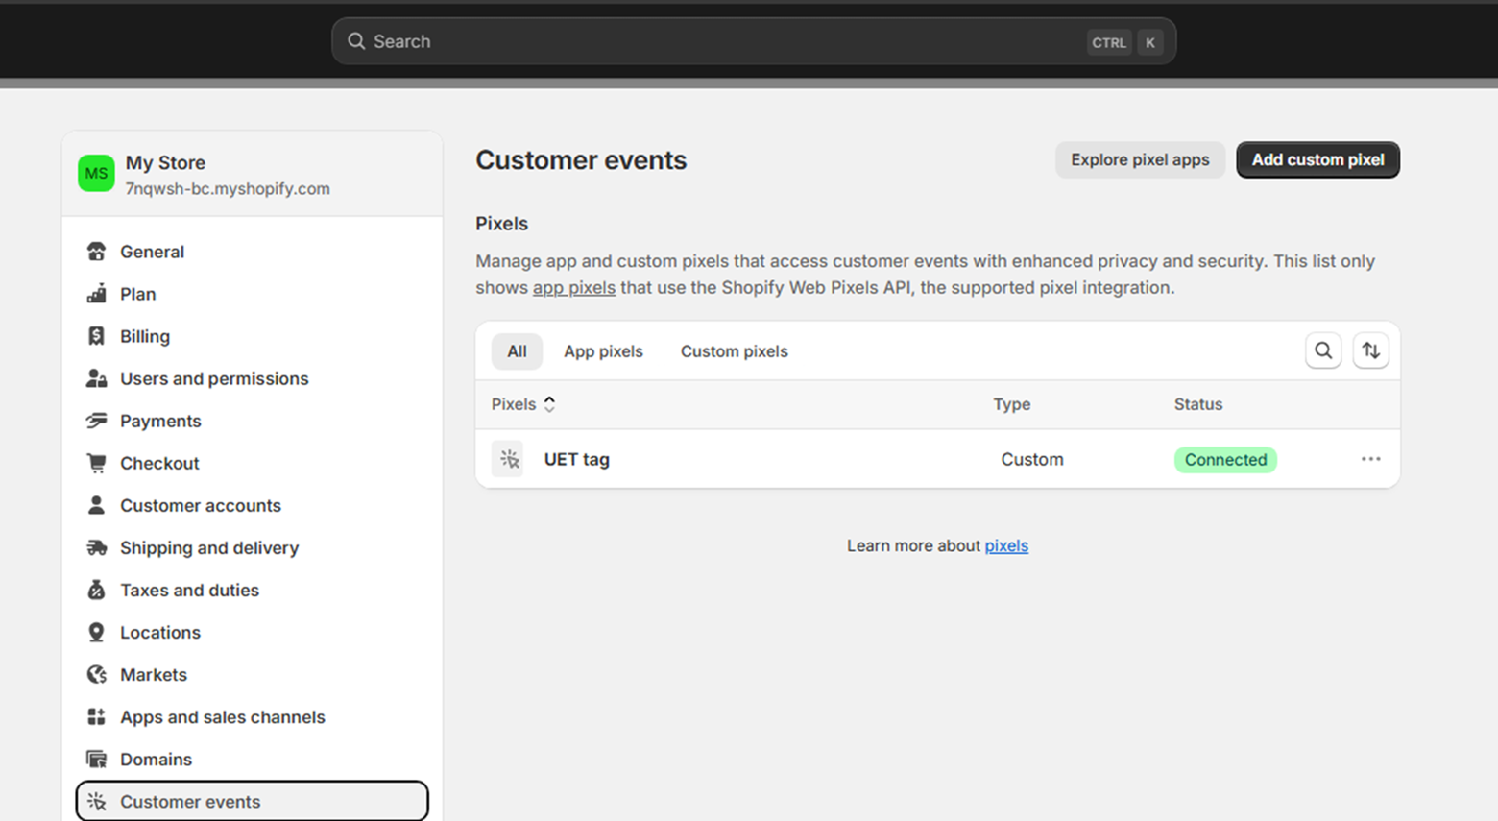Click the MS store avatar
Viewport: 1498px width, 821px height.
coord(96,173)
